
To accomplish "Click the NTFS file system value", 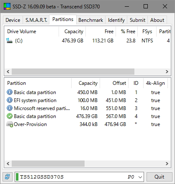I will (147, 41).
